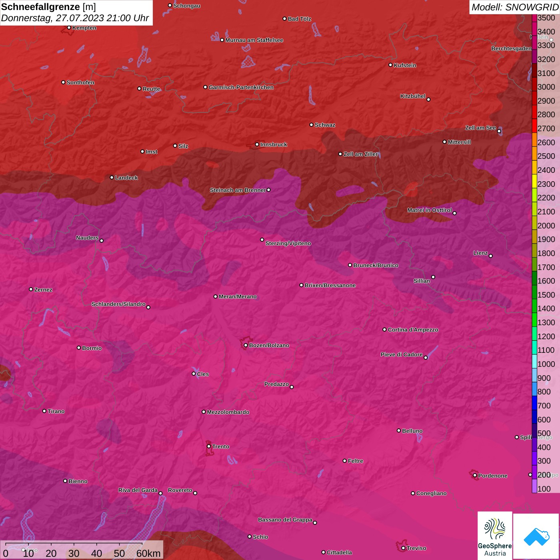Click the scale bar '30' tick label
This screenshot has height=560, width=560.
click(x=74, y=553)
